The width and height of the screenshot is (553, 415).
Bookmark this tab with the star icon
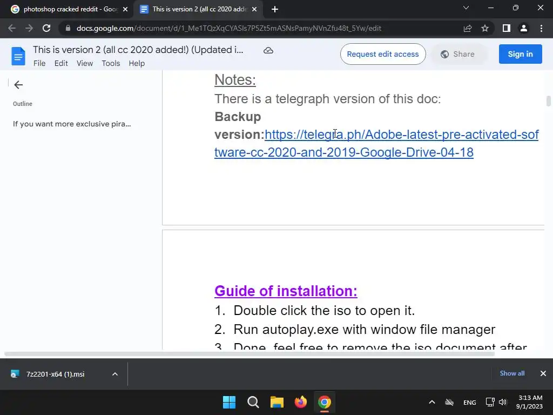485,28
